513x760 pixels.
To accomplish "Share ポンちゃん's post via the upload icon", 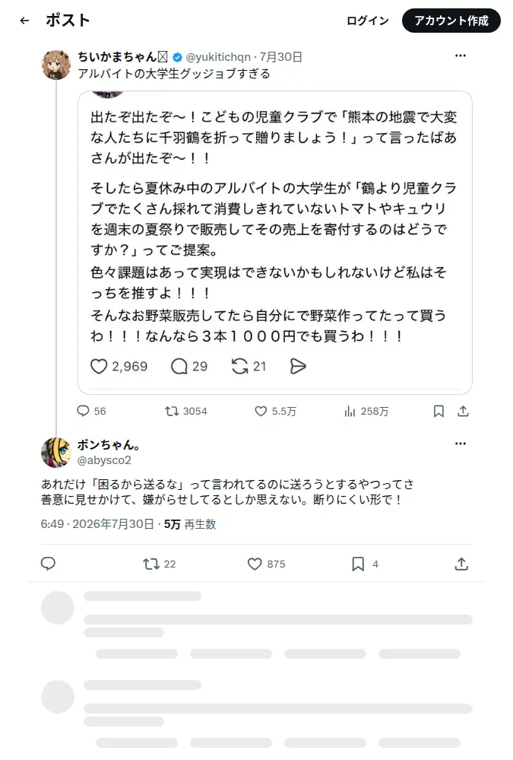I will [461, 564].
